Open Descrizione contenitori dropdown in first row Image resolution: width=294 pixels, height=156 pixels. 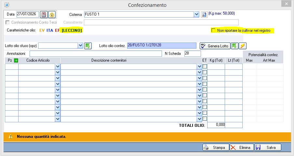pos(199,66)
